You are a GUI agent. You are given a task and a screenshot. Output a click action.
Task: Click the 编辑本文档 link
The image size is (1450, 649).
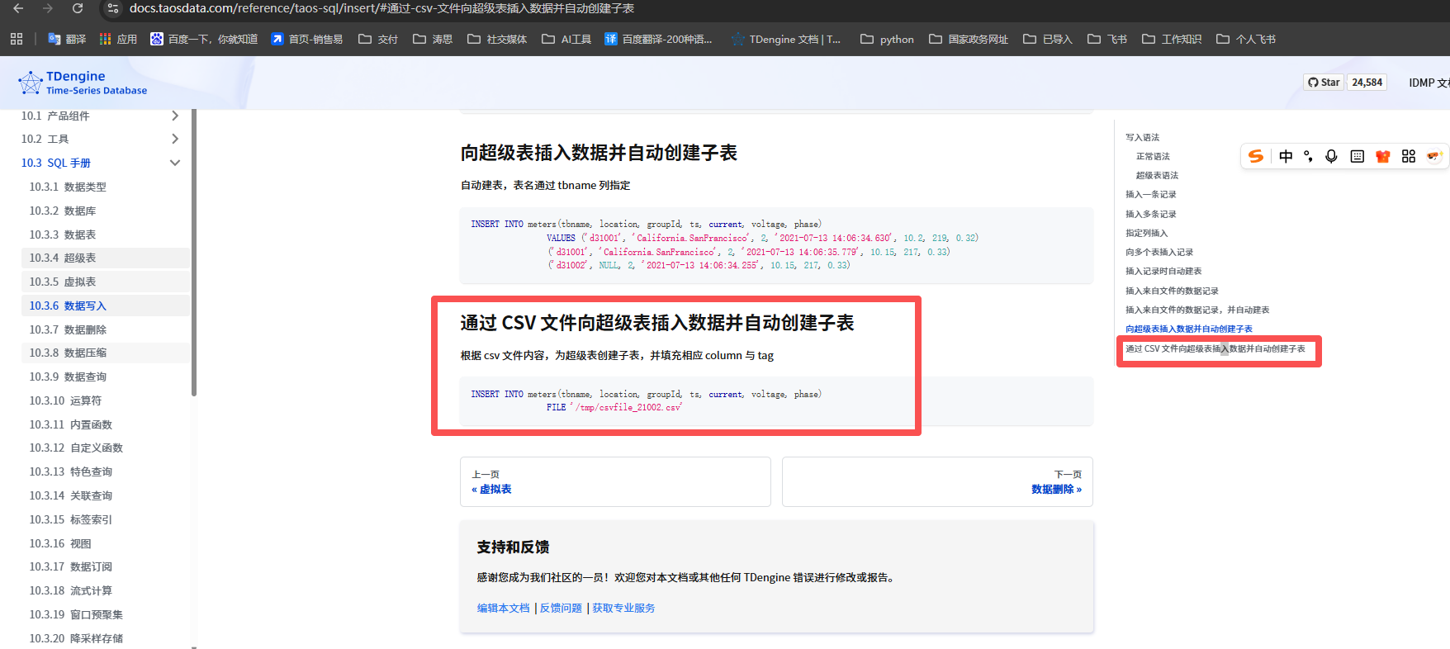coord(503,608)
